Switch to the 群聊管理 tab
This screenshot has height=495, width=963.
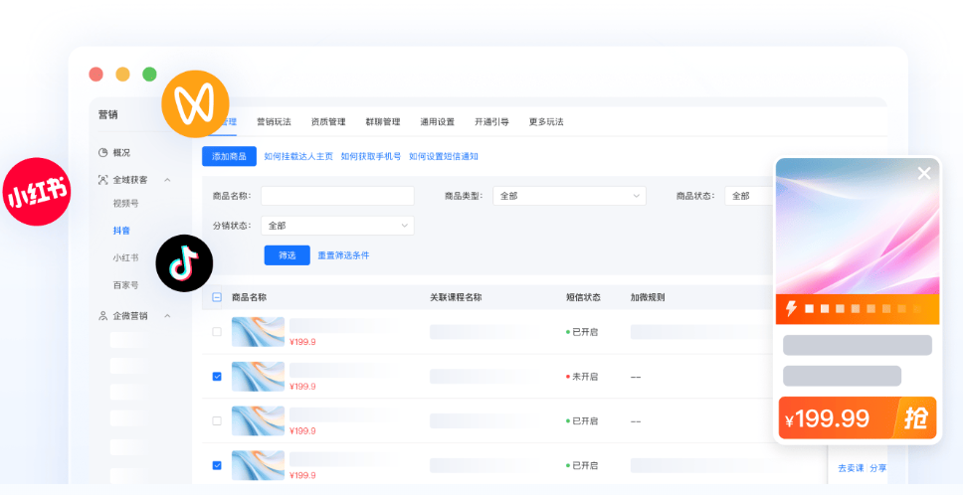(383, 122)
